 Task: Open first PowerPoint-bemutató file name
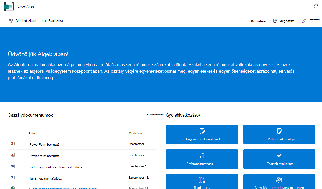pos(44,144)
